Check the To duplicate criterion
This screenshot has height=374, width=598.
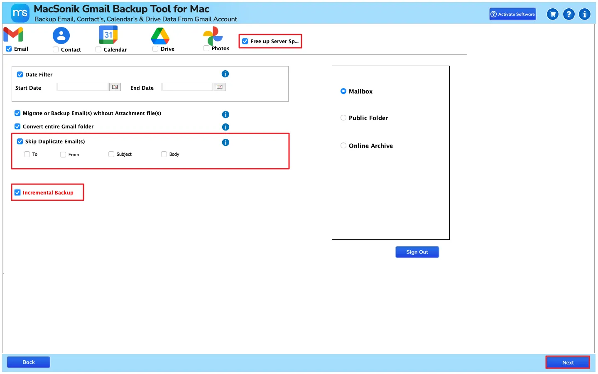point(27,154)
